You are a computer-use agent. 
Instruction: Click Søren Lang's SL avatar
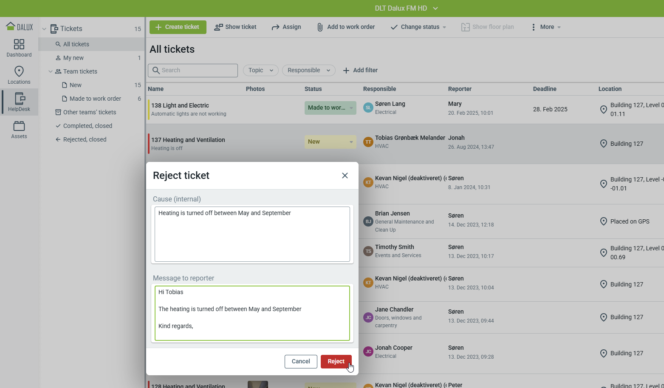tap(368, 108)
